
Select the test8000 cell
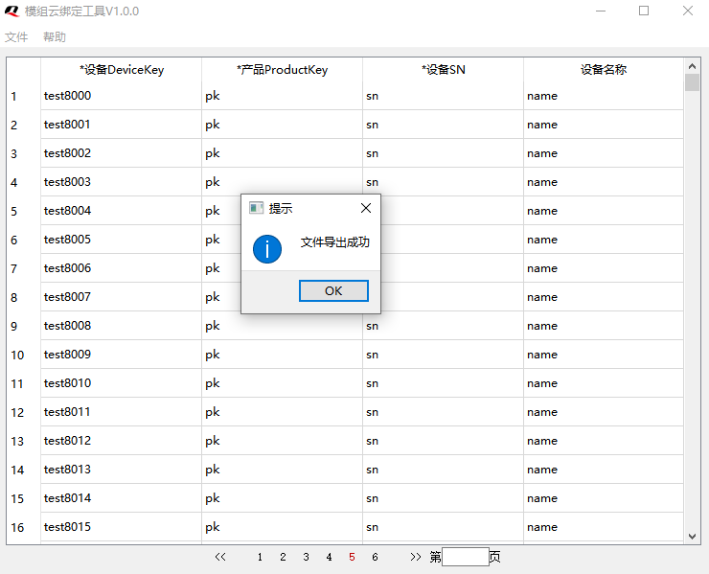point(121,96)
